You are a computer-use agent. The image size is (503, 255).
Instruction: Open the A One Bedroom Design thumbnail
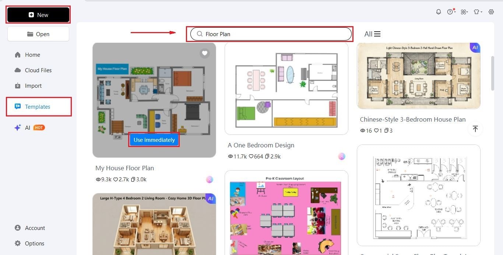click(286, 88)
